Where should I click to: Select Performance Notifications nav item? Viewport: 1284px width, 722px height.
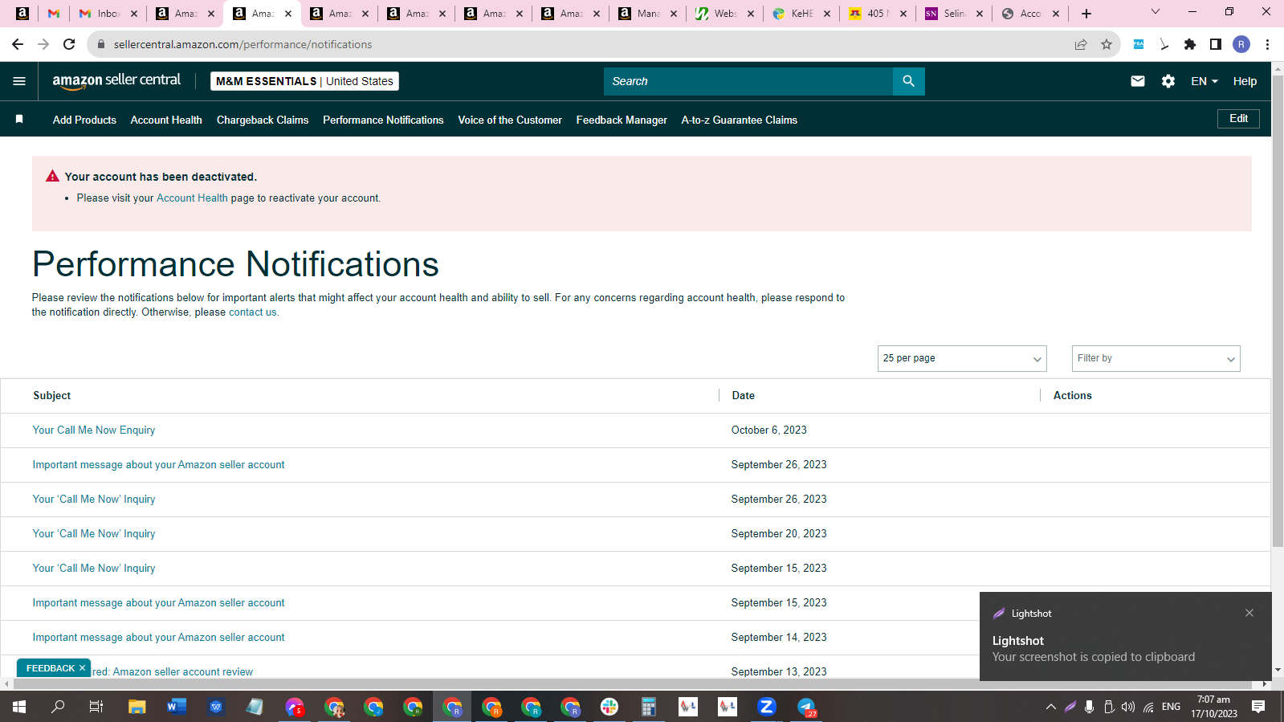pyautogui.click(x=383, y=120)
